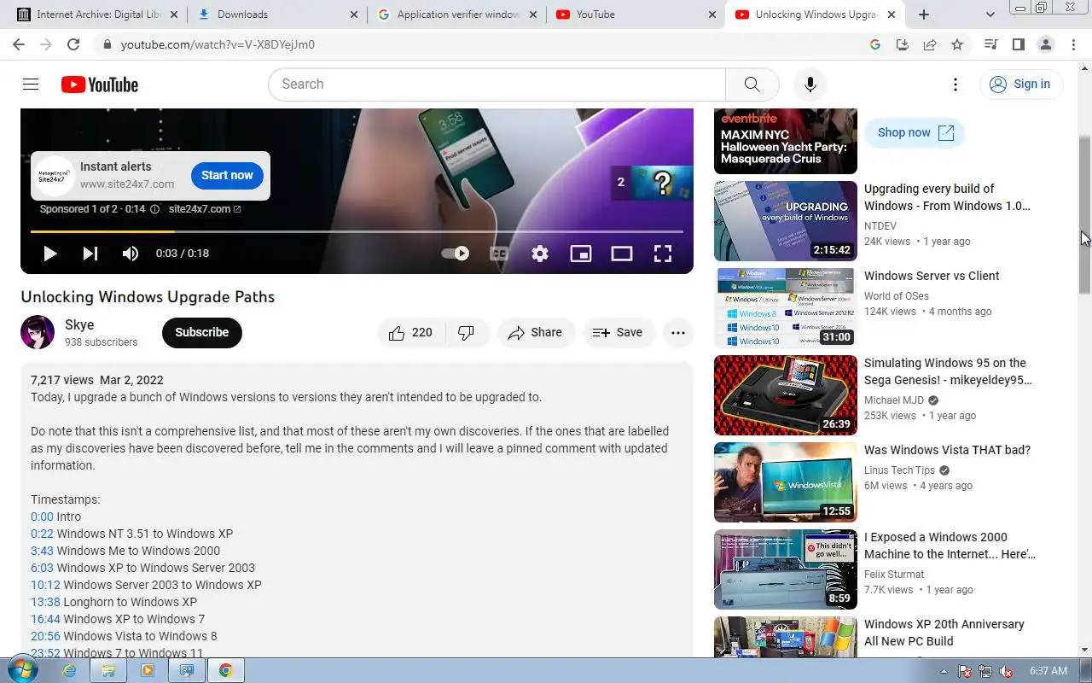The image size is (1092, 683).
Task: Open the player settings gear
Action: click(x=540, y=254)
